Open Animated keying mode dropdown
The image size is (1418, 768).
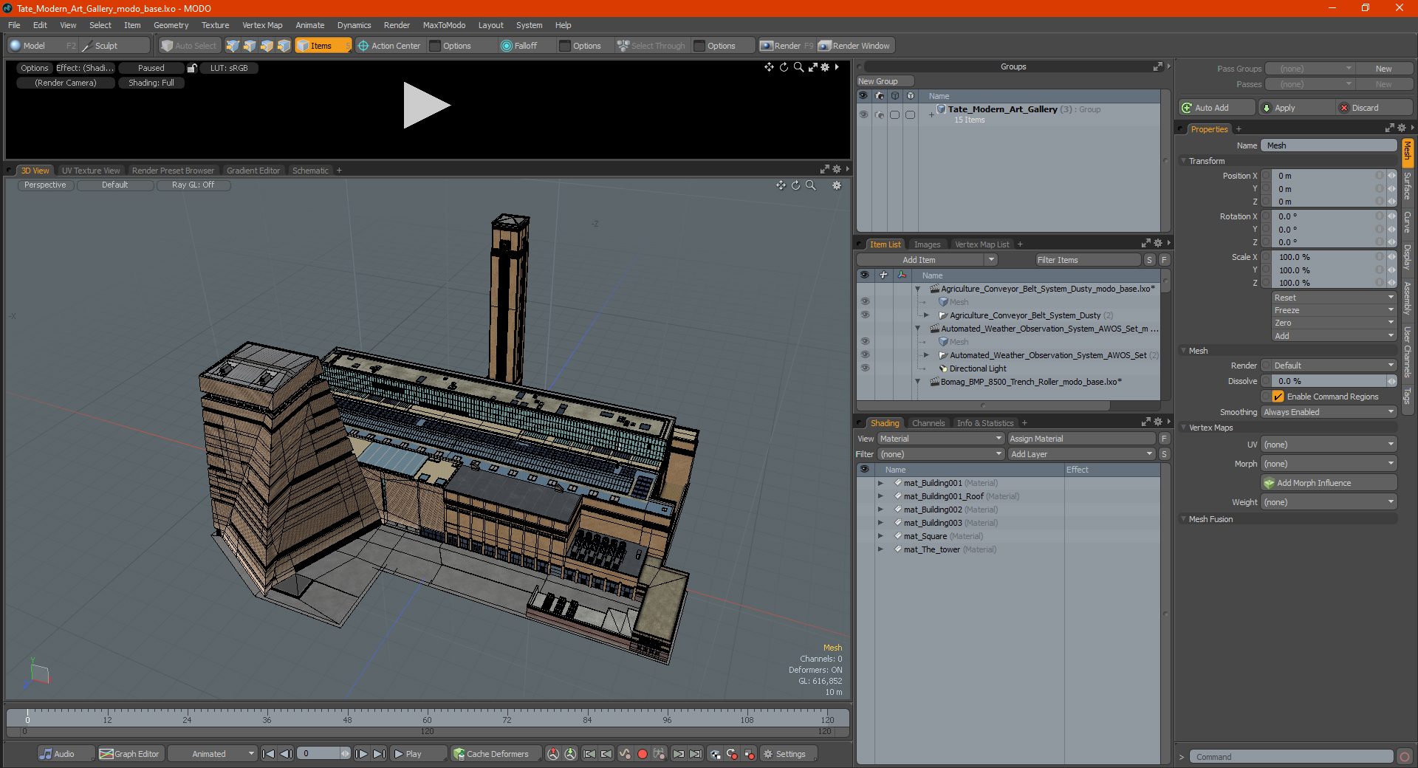pyautogui.click(x=212, y=754)
